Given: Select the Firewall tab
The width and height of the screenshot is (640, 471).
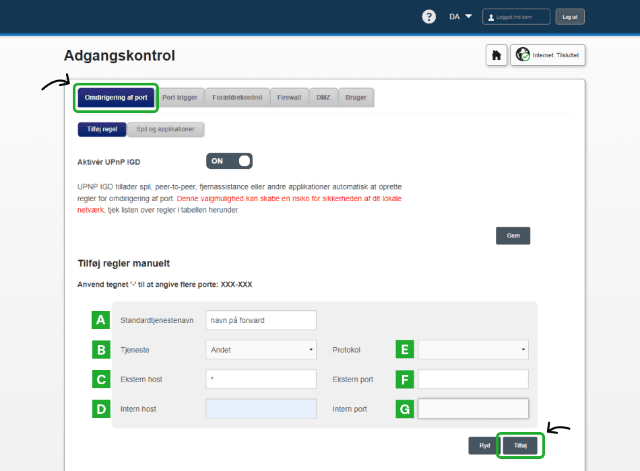Looking at the screenshot, I should 290,98.
